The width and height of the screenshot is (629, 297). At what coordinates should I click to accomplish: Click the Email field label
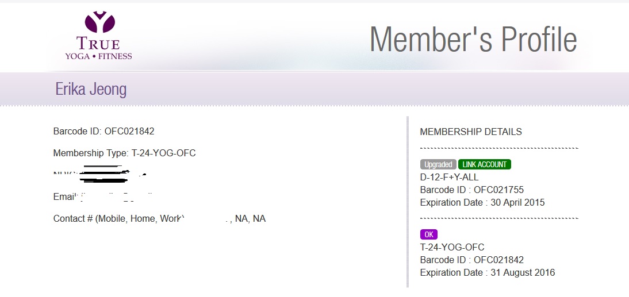click(64, 197)
